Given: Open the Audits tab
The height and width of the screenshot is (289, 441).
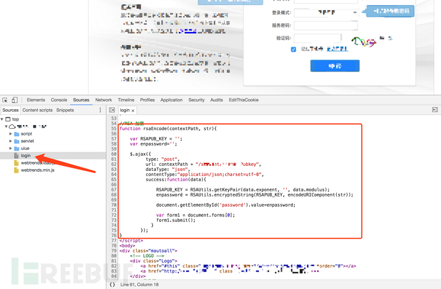Looking at the screenshot, I should click(x=216, y=100).
